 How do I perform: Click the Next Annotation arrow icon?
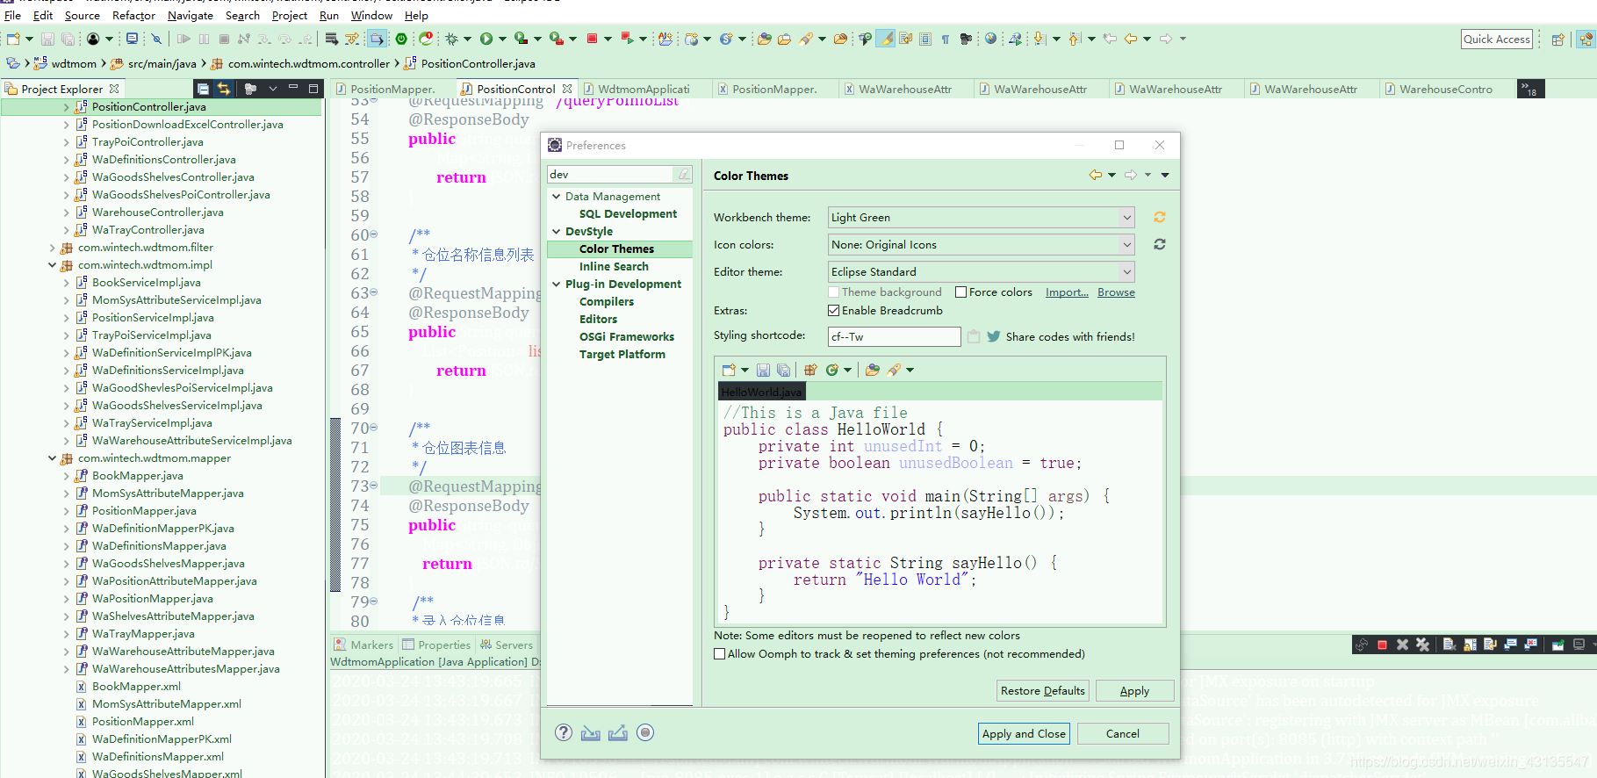pyautogui.click(x=1040, y=39)
